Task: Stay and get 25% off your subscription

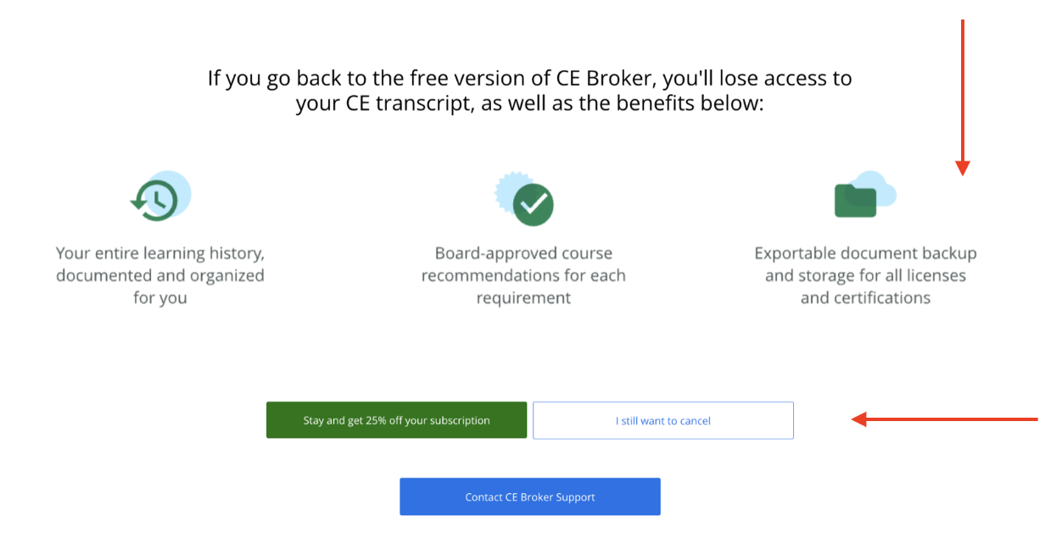Action: pos(396,420)
